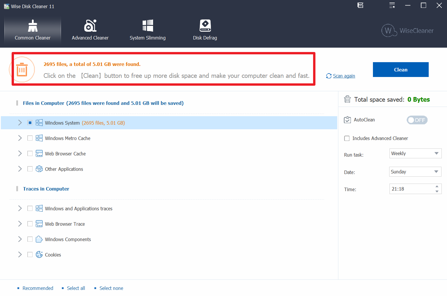Open the Date Sunday dropdown
Screen dimensions: 447x296
pos(415,172)
